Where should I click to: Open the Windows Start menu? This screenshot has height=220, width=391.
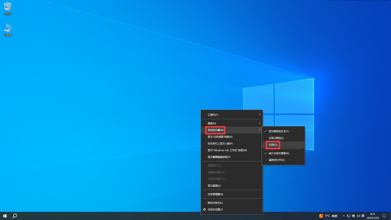(x=5, y=216)
